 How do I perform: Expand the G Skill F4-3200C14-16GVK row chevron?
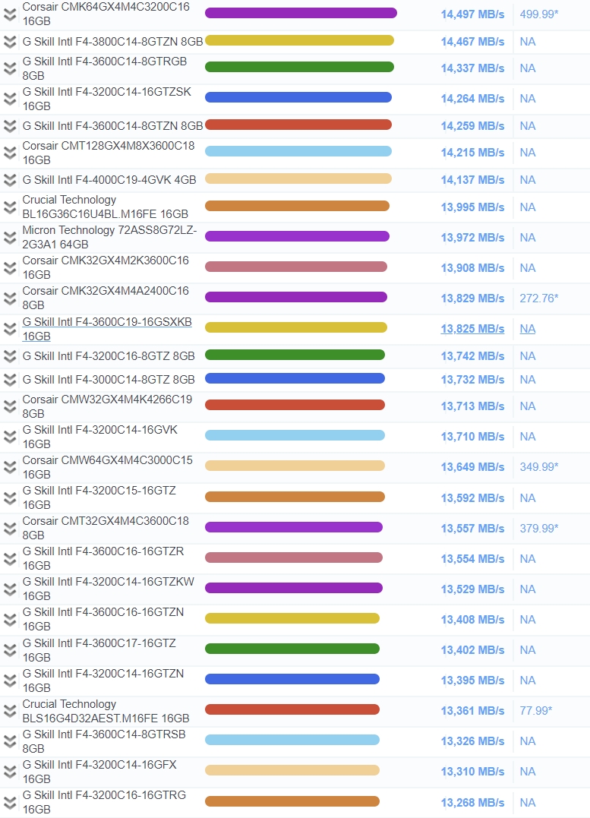pos(10,436)
